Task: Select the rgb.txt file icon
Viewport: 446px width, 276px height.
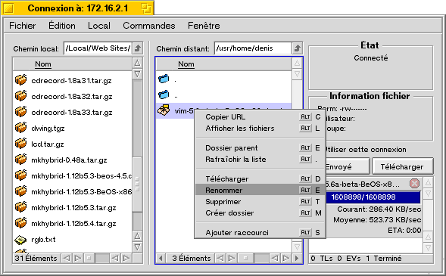Action: click(20, 240)
